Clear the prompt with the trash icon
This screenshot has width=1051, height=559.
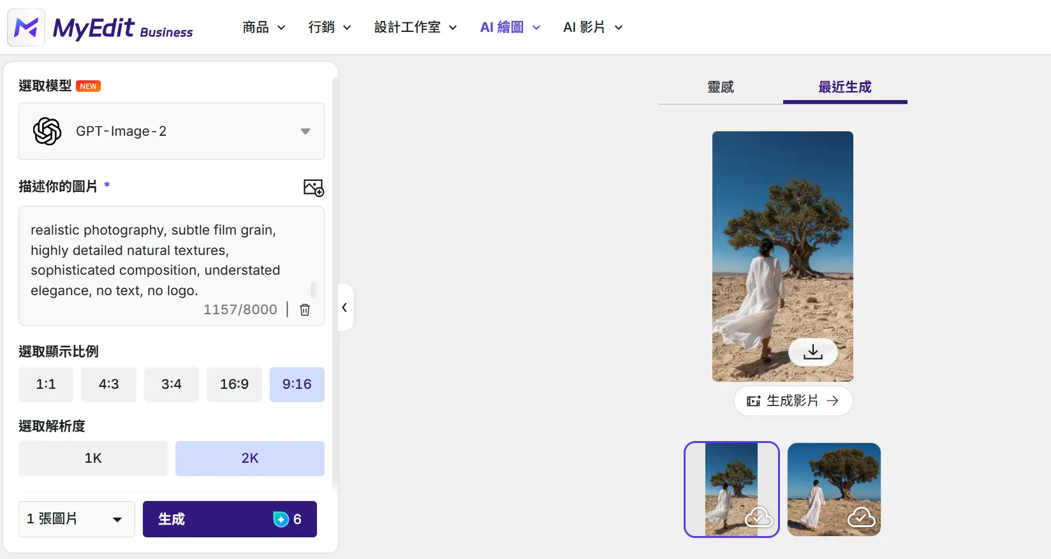305,310
